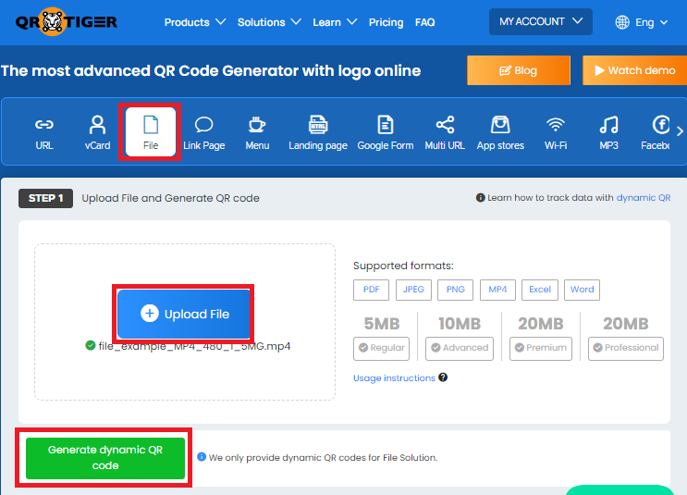
Task: Select the URL QR type icon
Action: [x=44, y=125]
